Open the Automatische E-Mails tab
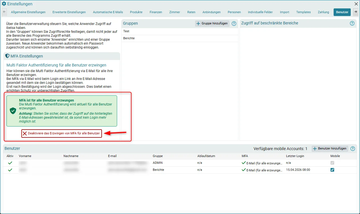 (108, 12)
